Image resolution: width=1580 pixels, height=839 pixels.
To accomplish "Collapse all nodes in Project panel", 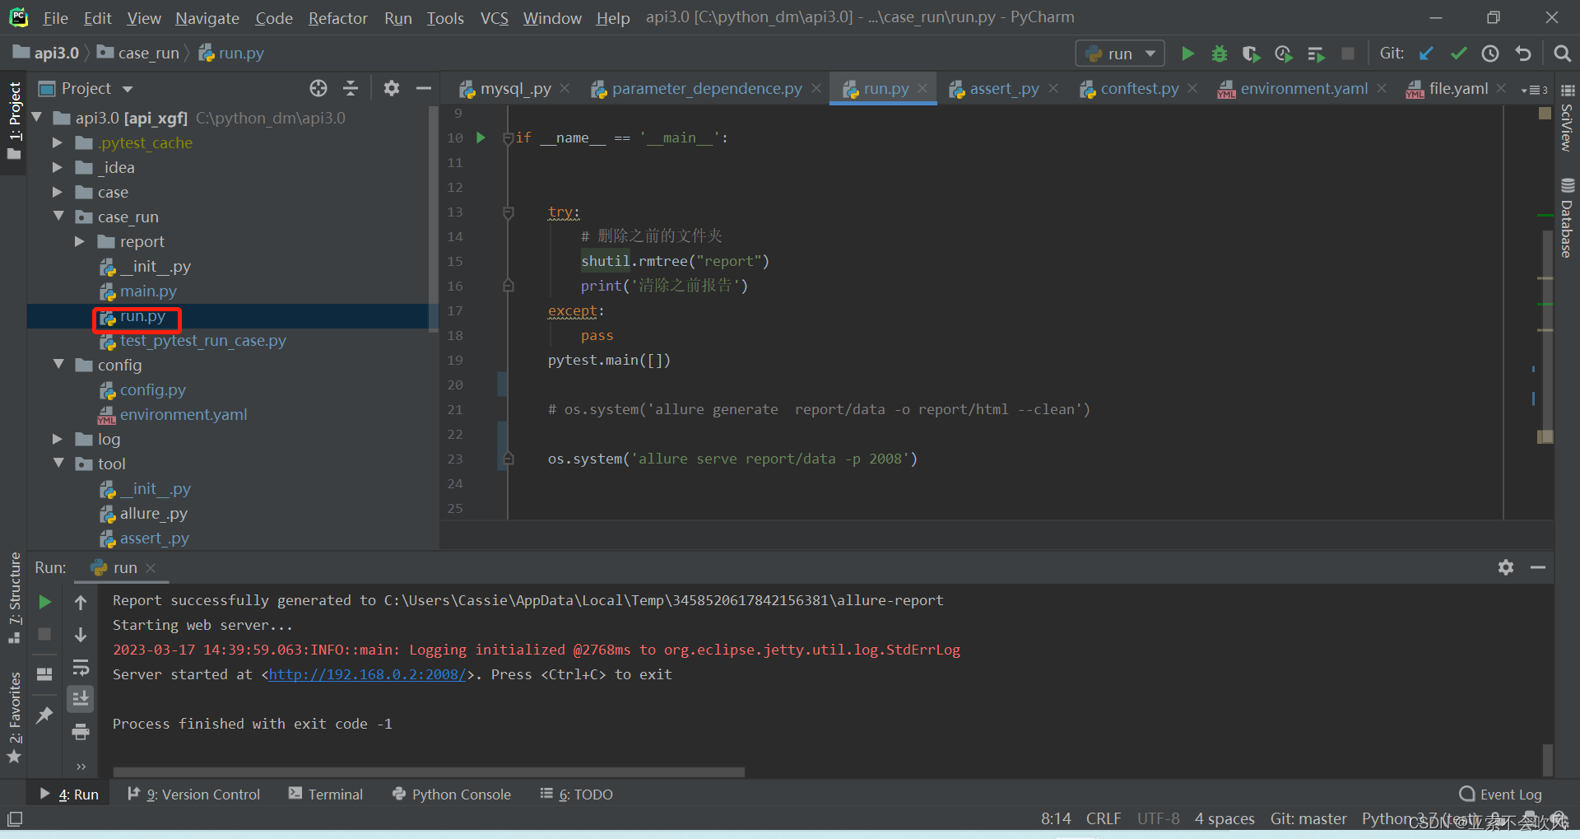I will tap(351, 88).
